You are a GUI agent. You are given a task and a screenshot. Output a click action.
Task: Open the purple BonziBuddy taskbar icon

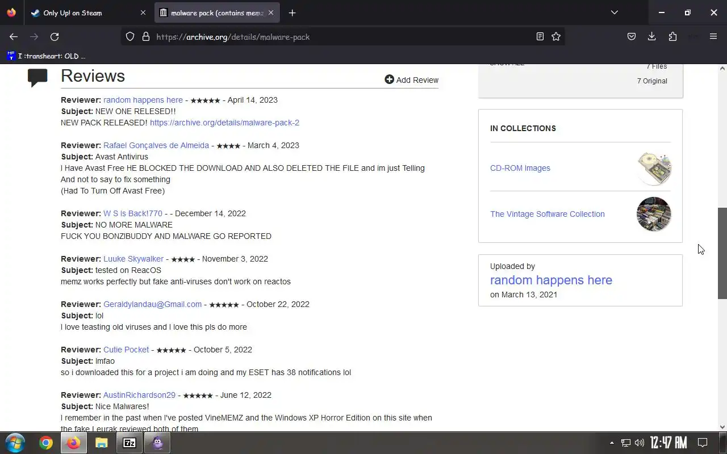pyautogui.click(x=157, y=443)
